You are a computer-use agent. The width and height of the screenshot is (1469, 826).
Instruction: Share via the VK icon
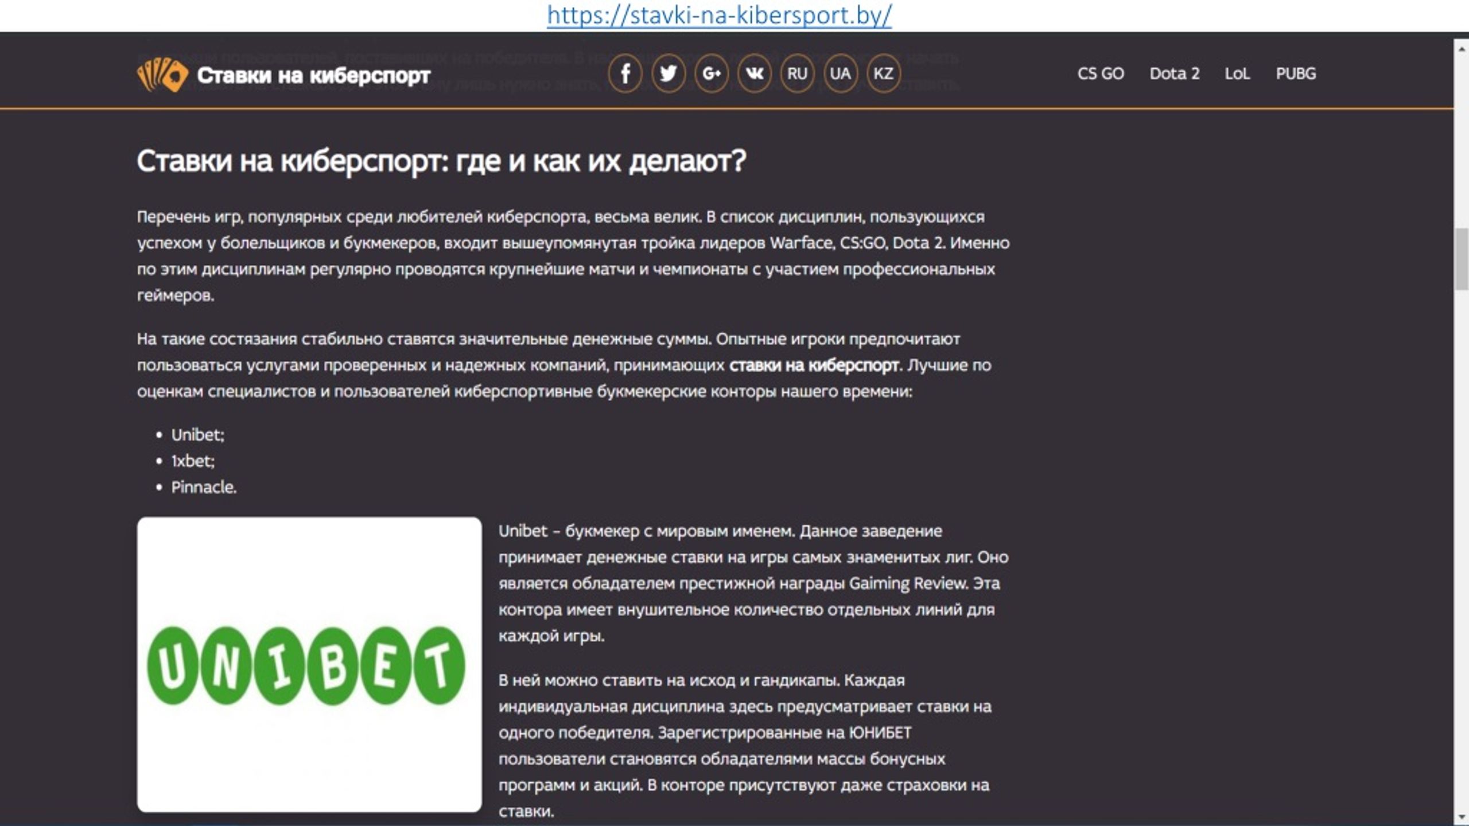754,73
